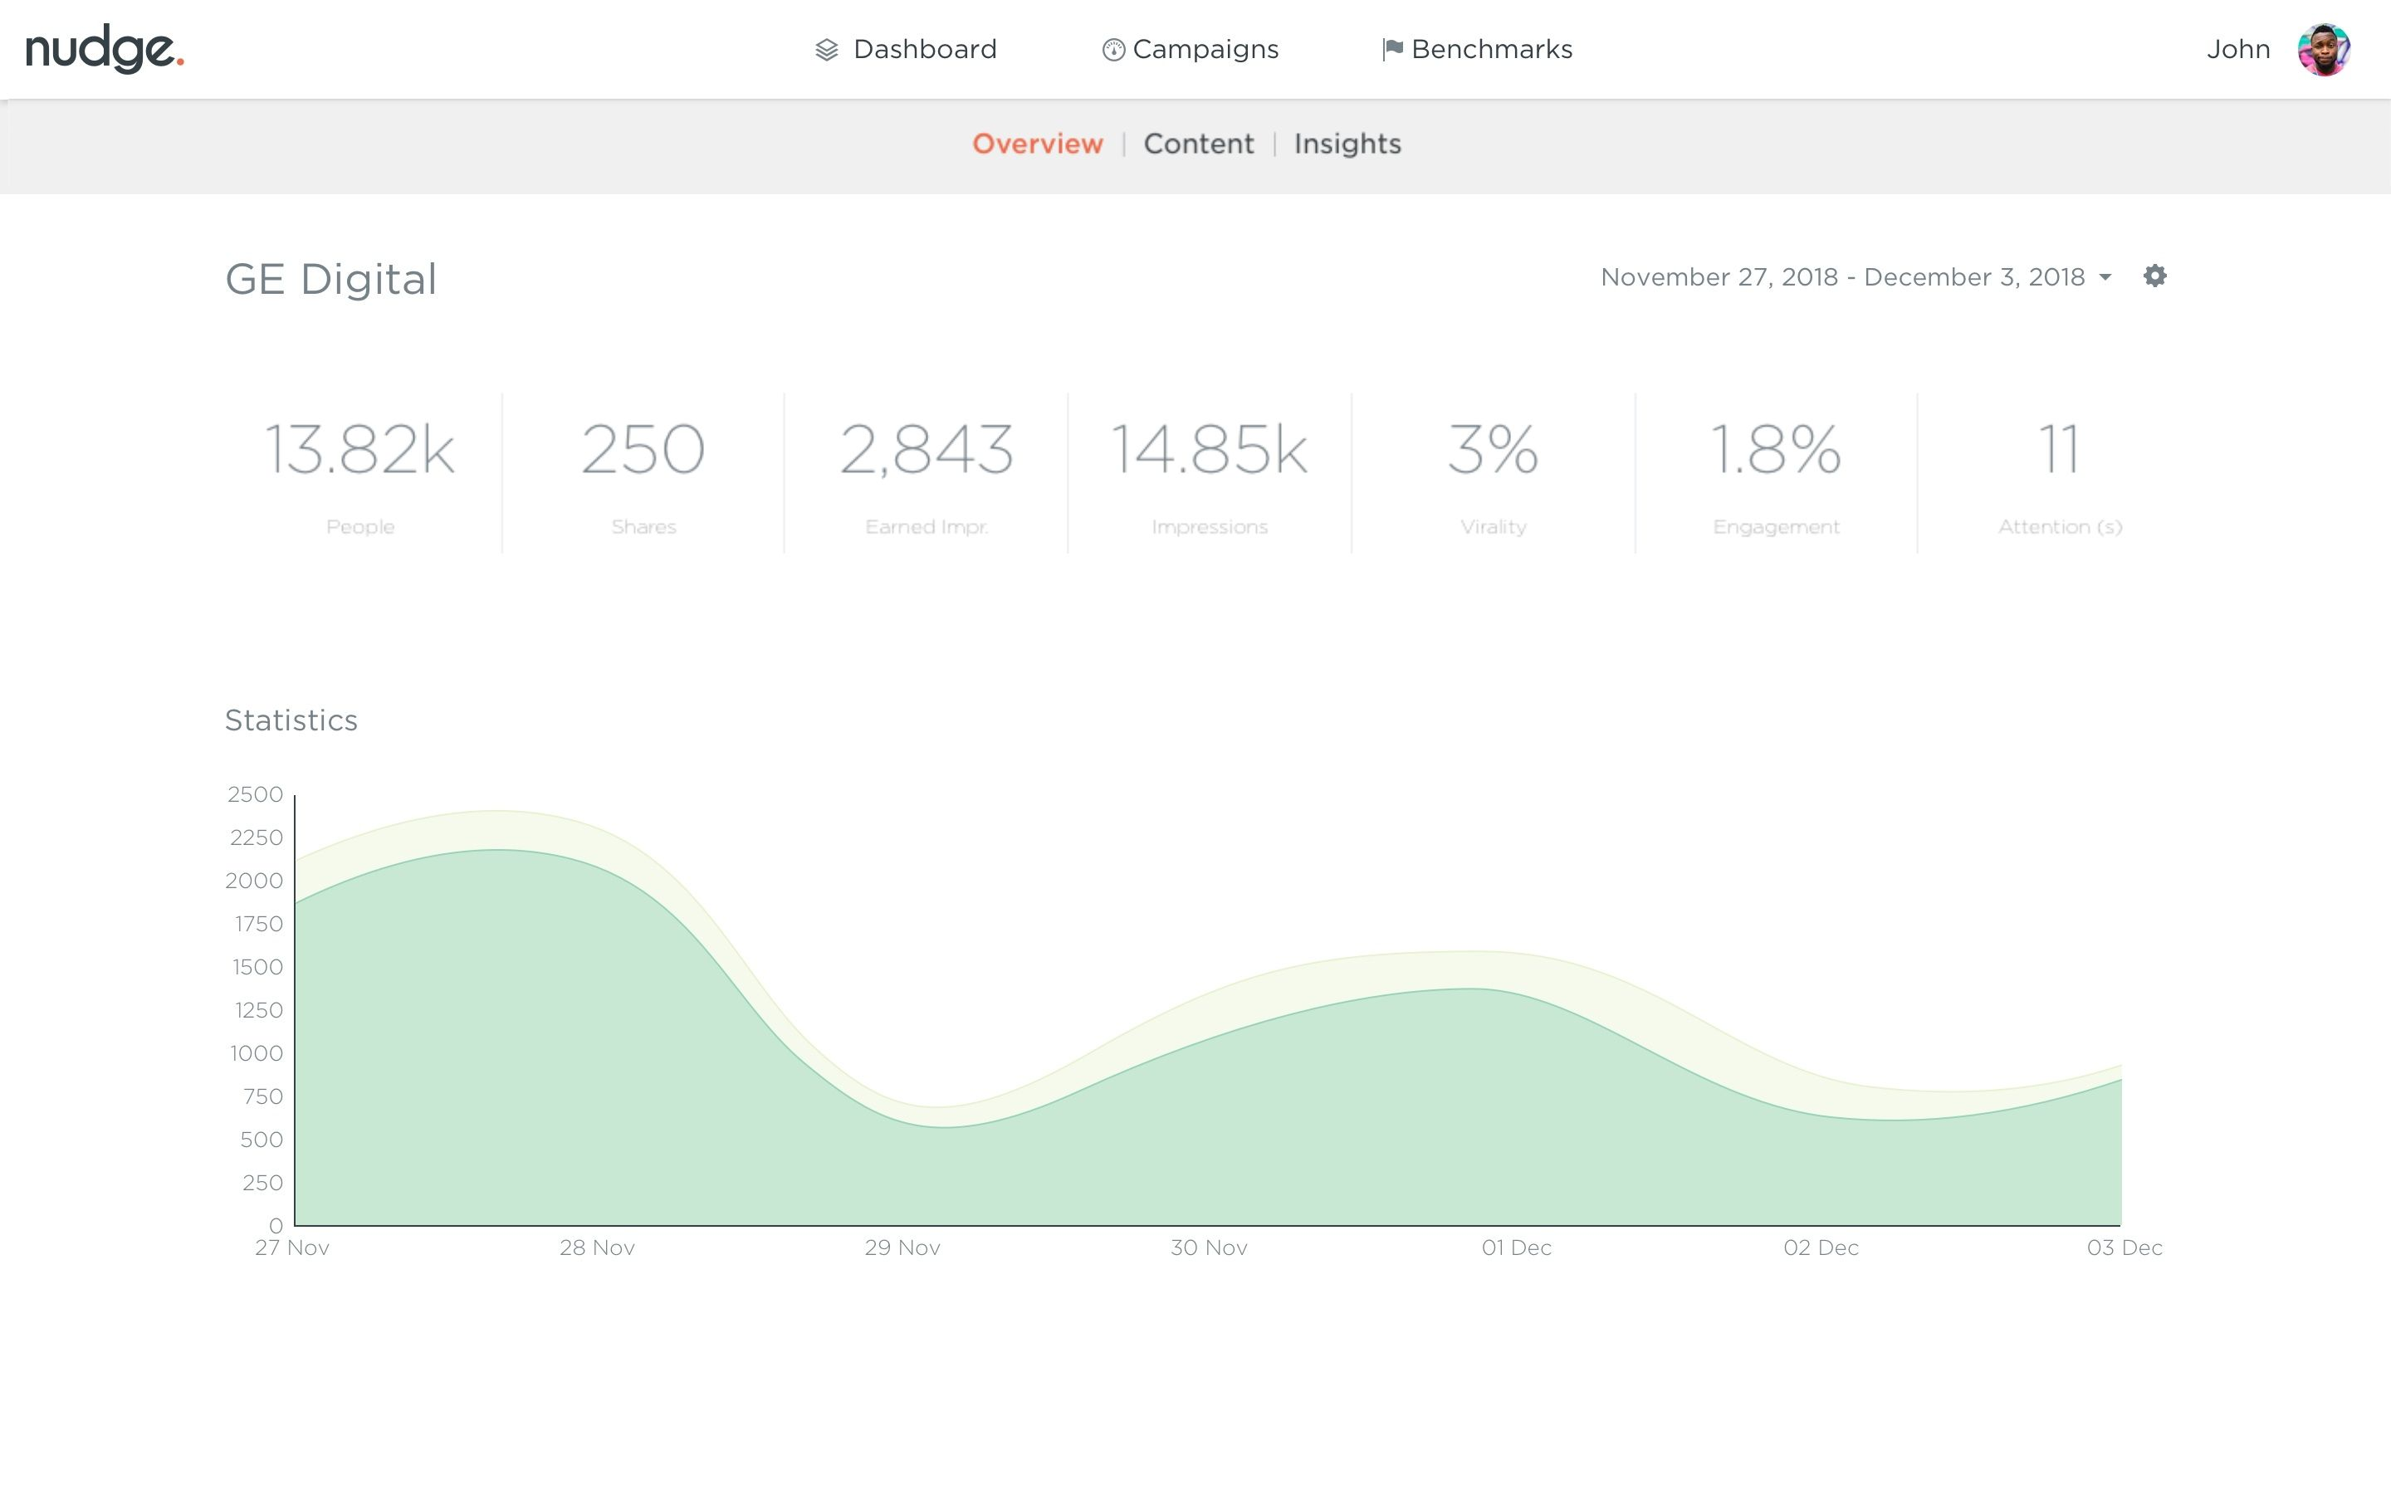Open the settings gear icon
This screenshot has height=1494, width=2391.
click(x=2155, y=276)
